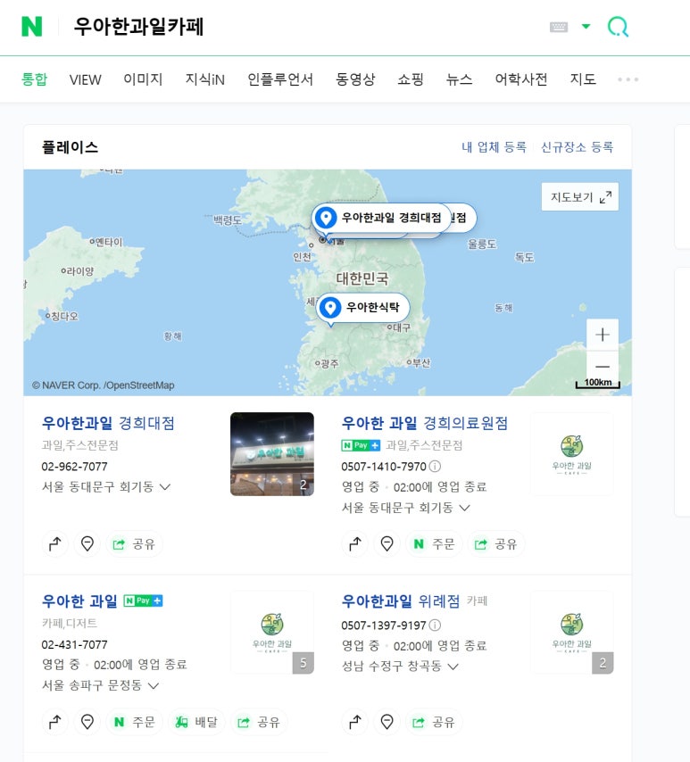
Task: Switch to the VIEW tab
Action: [x=85, y=79]
